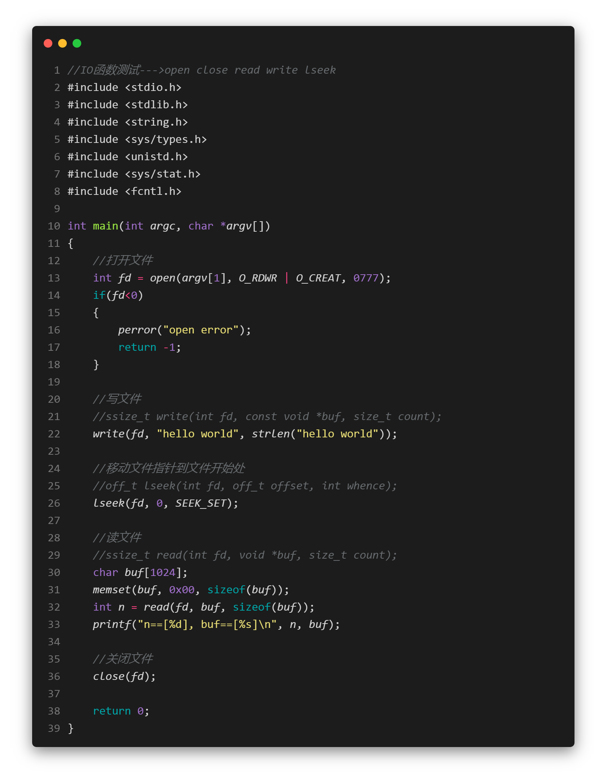The width and height of the screenshot is (594, 773).
Task: Click the '//移动文件指针到文件开始处' comment
Action: click(169, 468)
